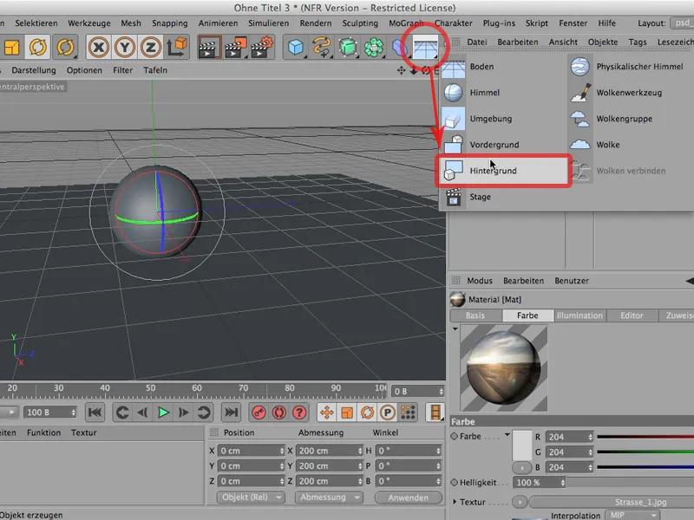Open the Farbe color mode arrow
This screenshot has height=520, width=694.
click(x=507, y=435)
